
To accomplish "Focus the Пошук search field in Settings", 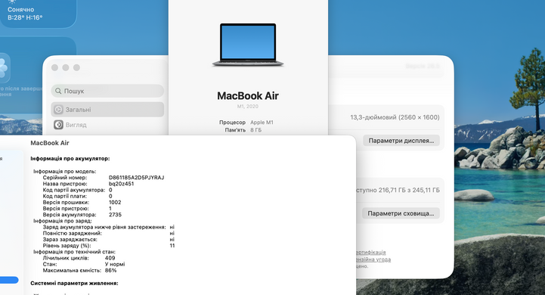I will tap(107, 91).
